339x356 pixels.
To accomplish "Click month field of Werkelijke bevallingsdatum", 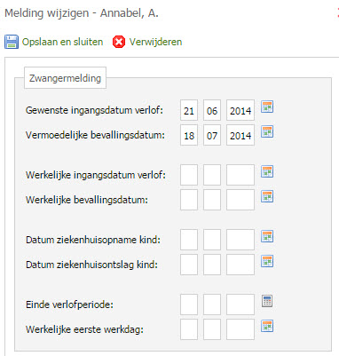I will [x=212, y=200].
